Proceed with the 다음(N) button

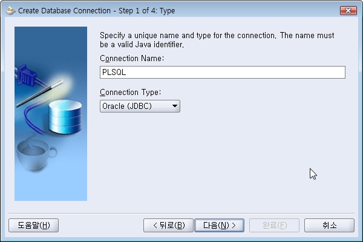219,225
